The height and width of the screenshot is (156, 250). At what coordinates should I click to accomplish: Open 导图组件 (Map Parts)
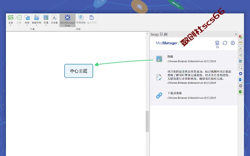pyautogui.click(x=81, y=19)
